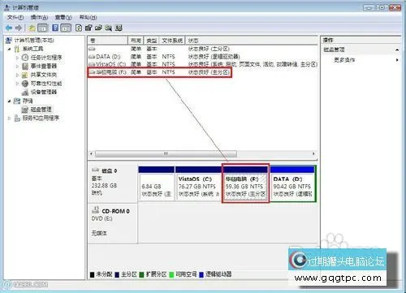Click the 服务和应用程序 icon in the tree

pyautogui.click(x=17, y=118)
